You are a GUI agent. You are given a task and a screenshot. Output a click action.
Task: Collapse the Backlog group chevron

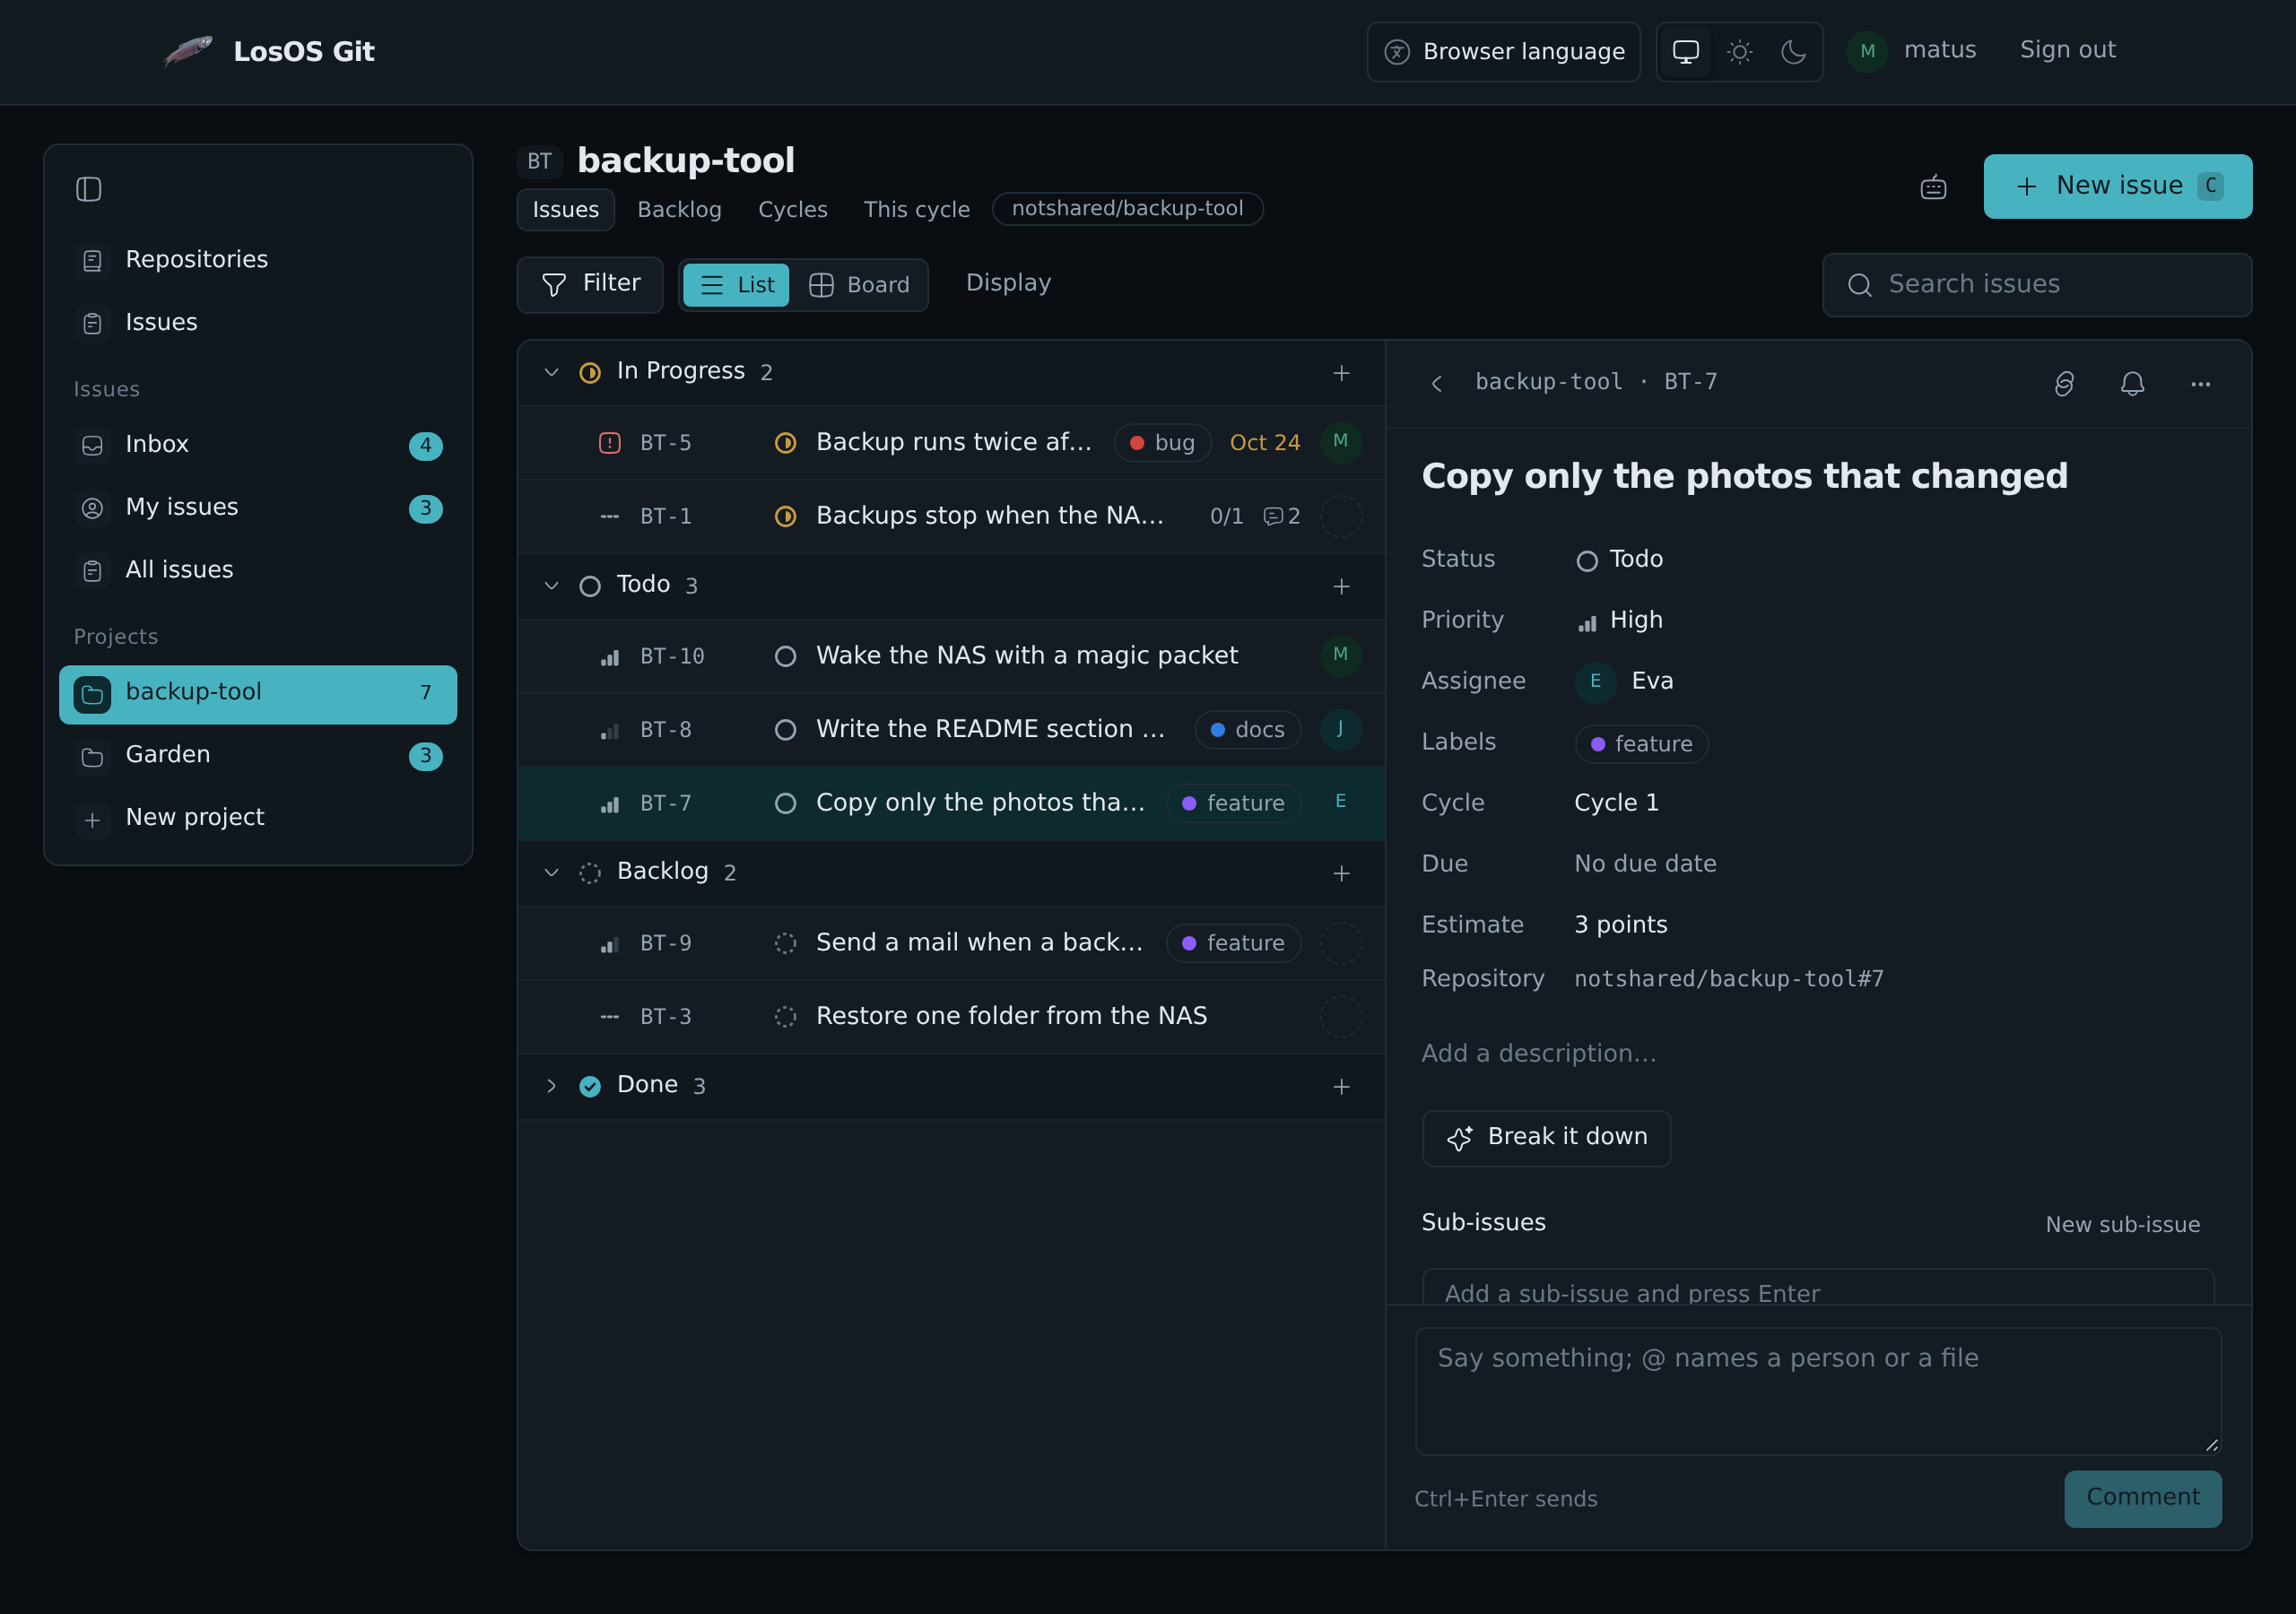[551, 872]
